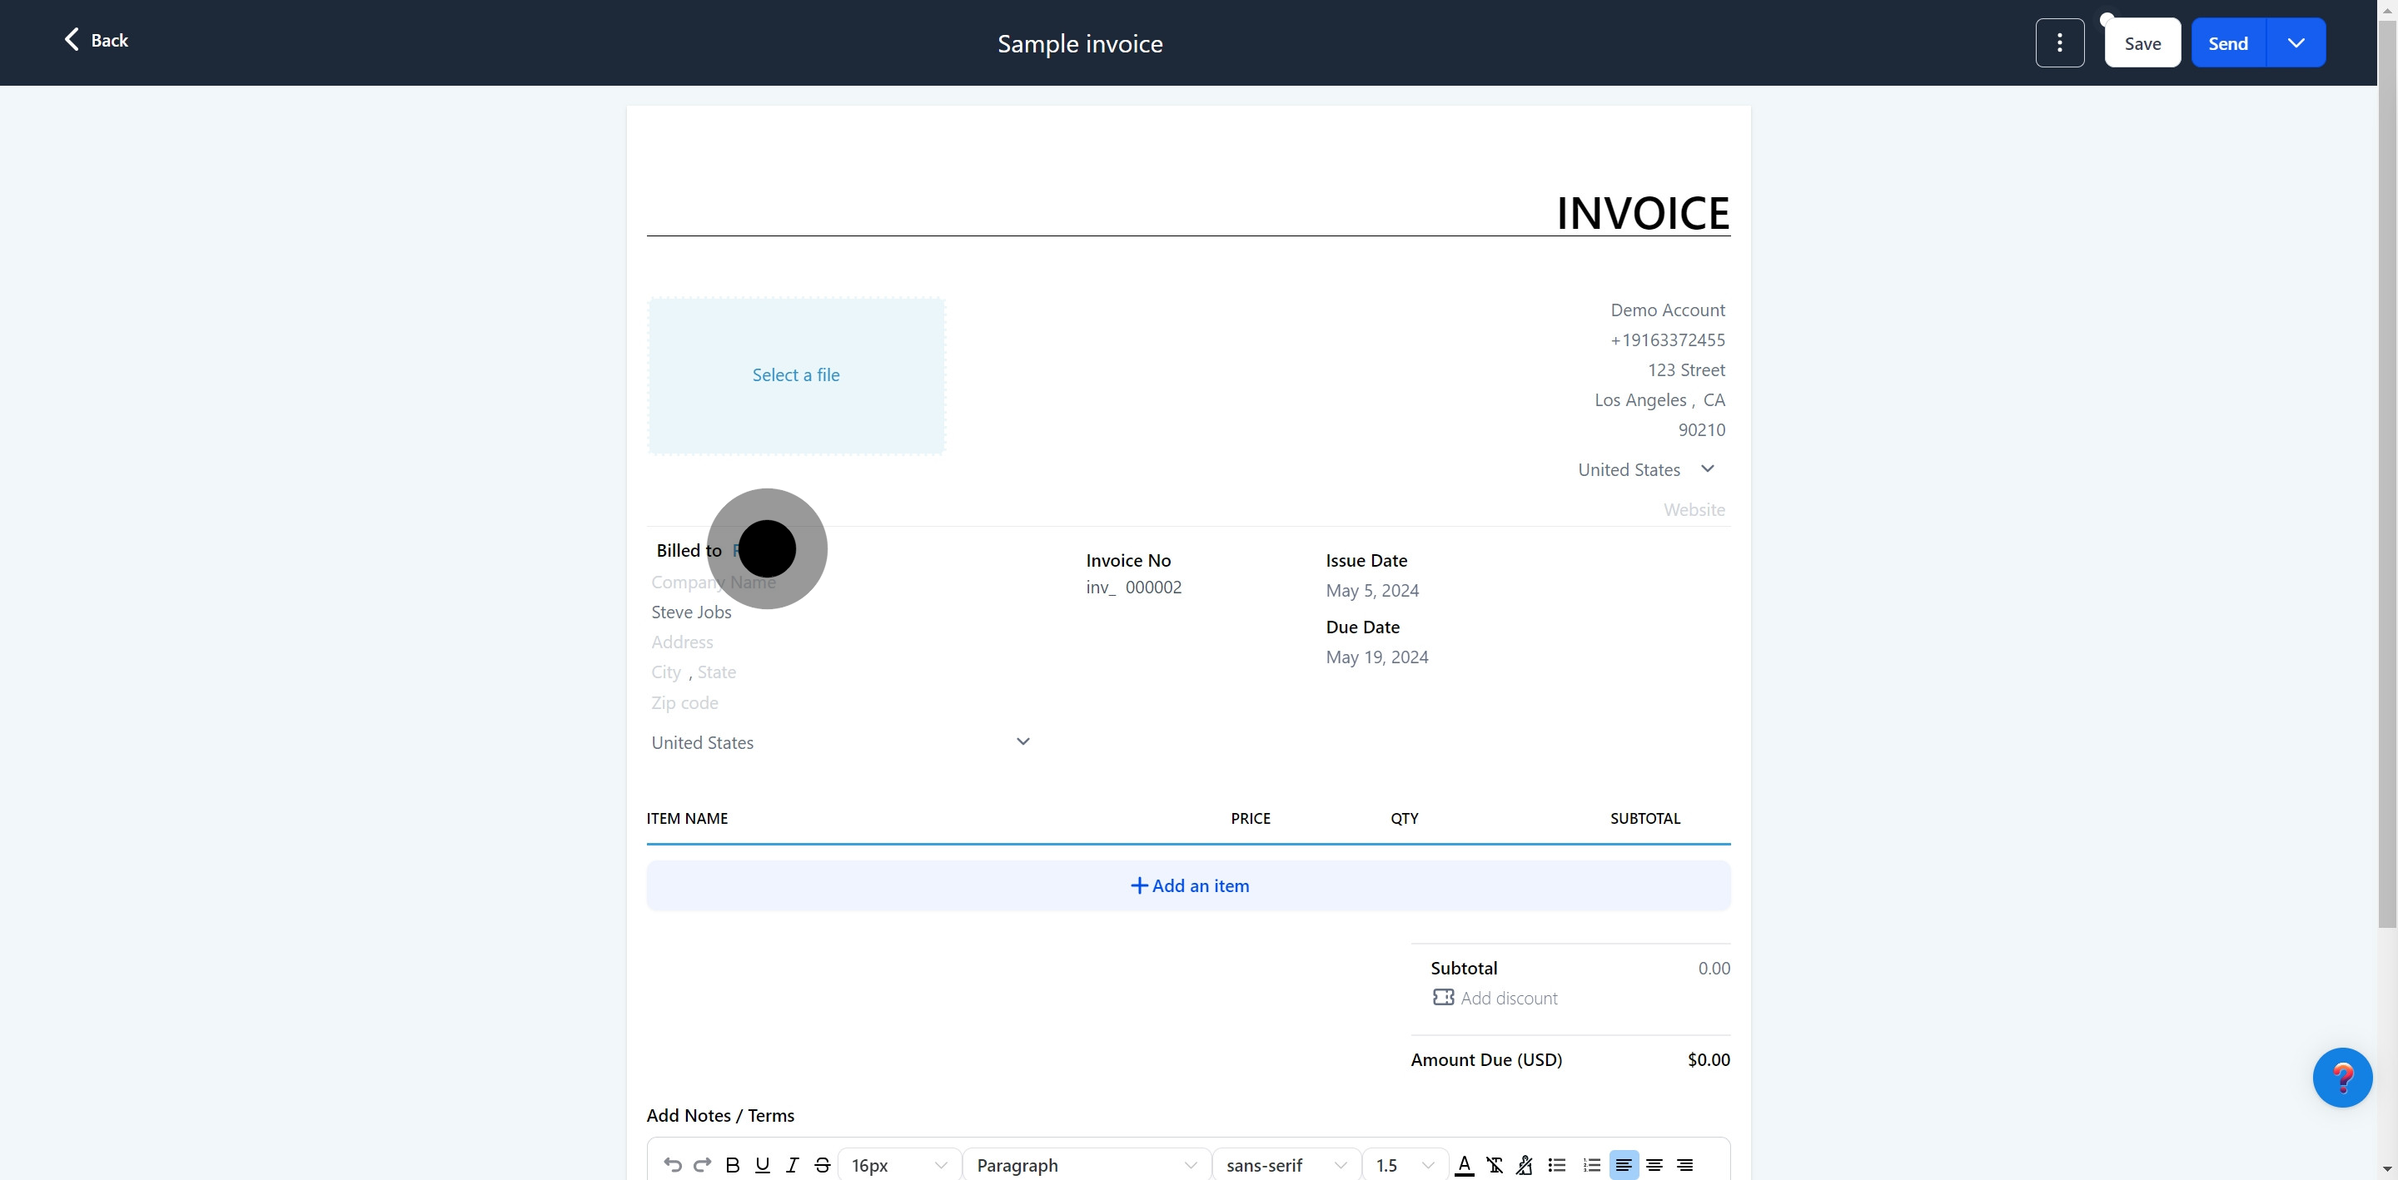The width and height of the screenshot is (2398, 1180).
Task: Click Add an item
Action: (x=1189, y=885)
